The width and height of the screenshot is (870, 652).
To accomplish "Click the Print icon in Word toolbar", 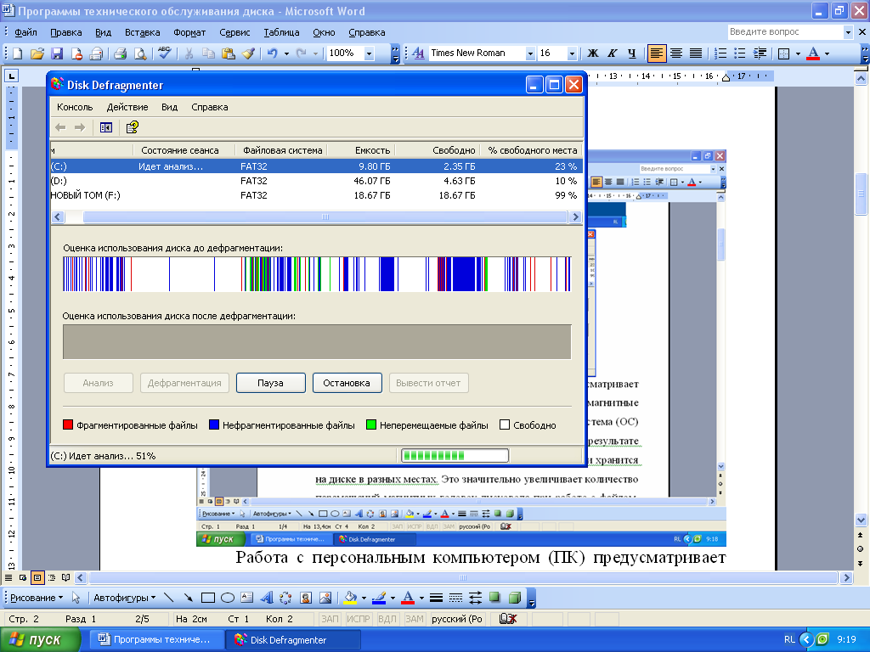I will [120, 53].
